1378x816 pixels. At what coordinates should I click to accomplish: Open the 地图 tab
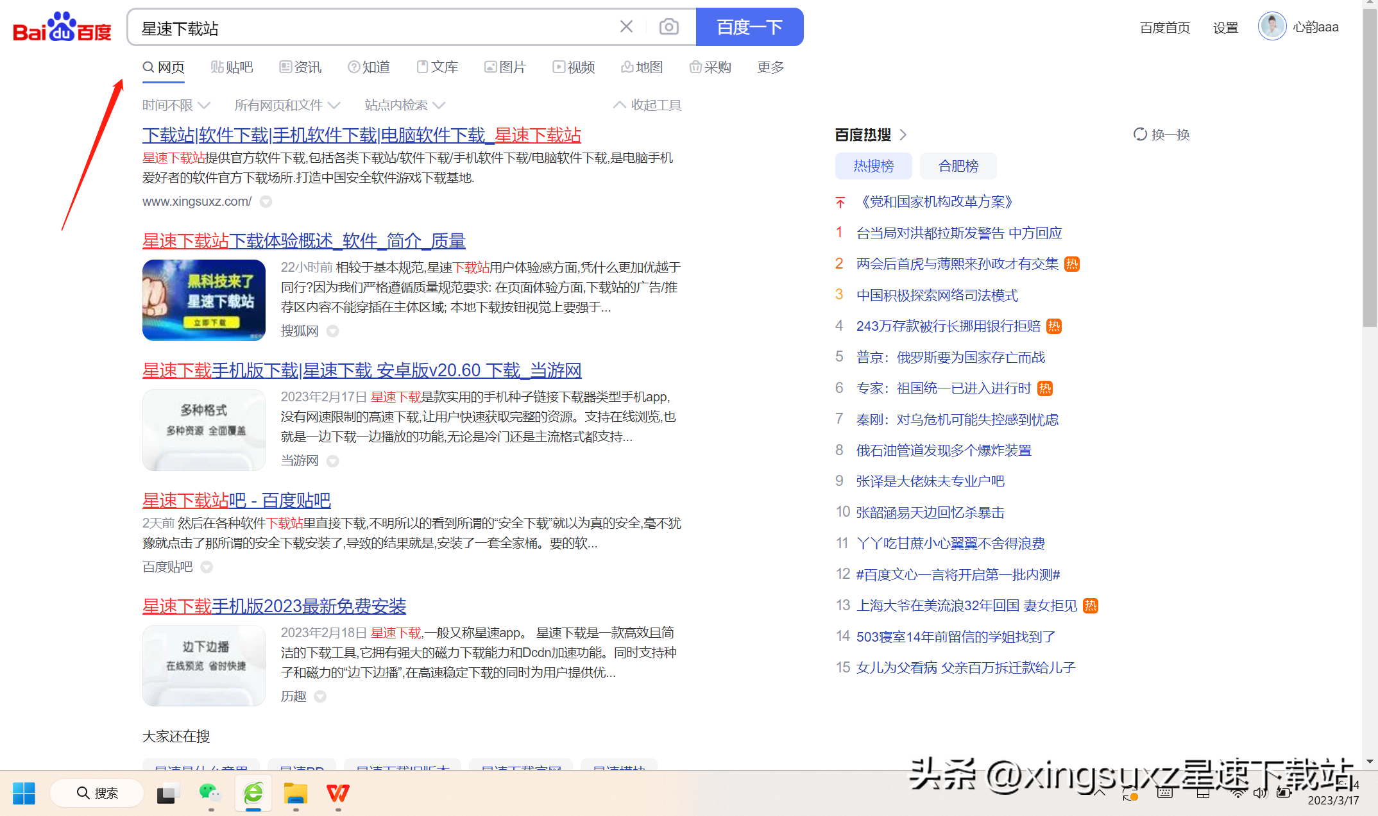pyautogui.click(x=642, y=67)
